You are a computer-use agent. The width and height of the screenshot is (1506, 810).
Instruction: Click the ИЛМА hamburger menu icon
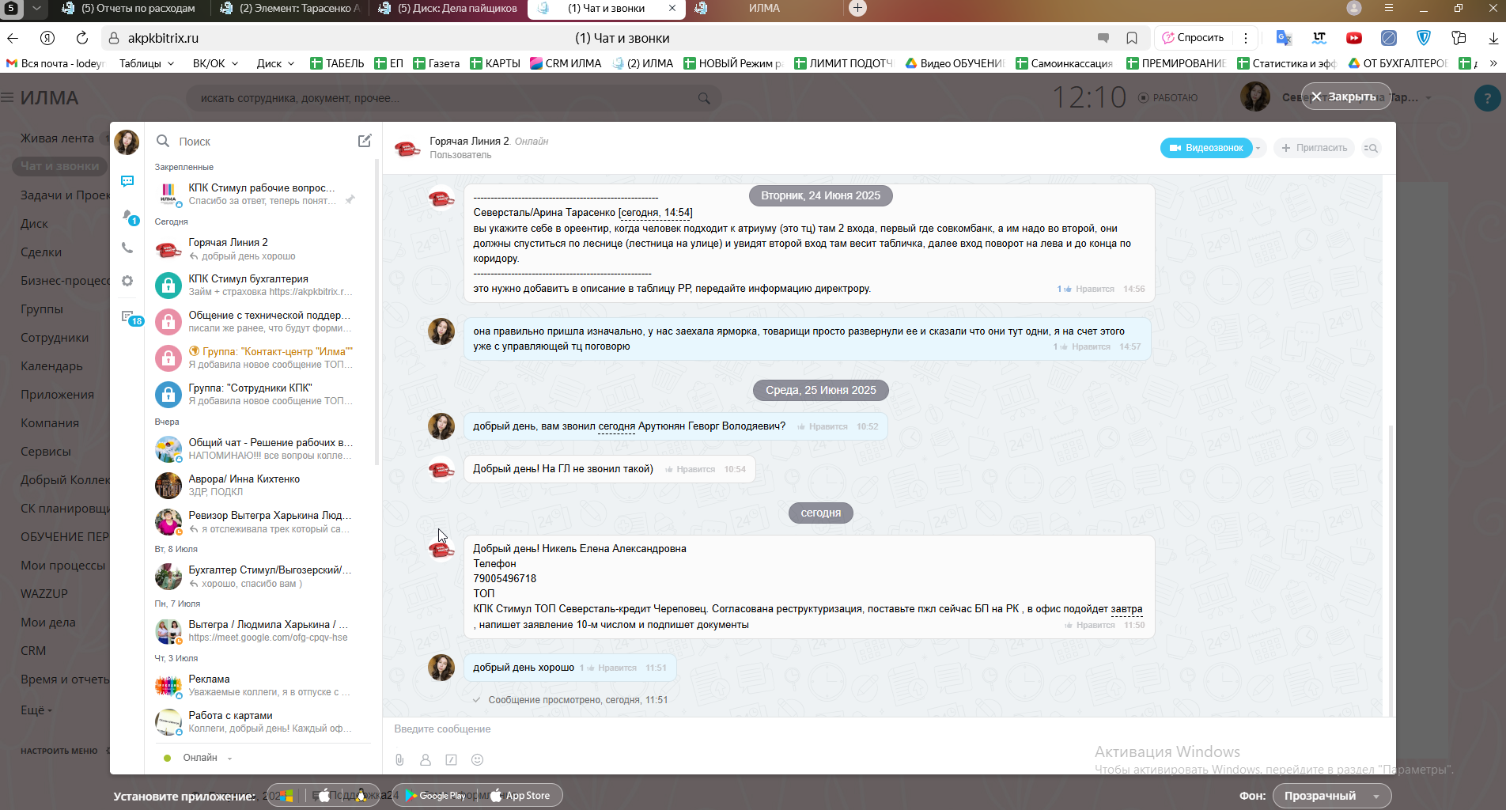(x=7, y=98)
